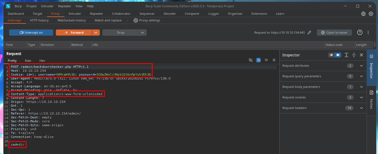The width and height of the screenshot is (378, 154).
Task: Select the Hex request view tab
Action: point(42,60)
